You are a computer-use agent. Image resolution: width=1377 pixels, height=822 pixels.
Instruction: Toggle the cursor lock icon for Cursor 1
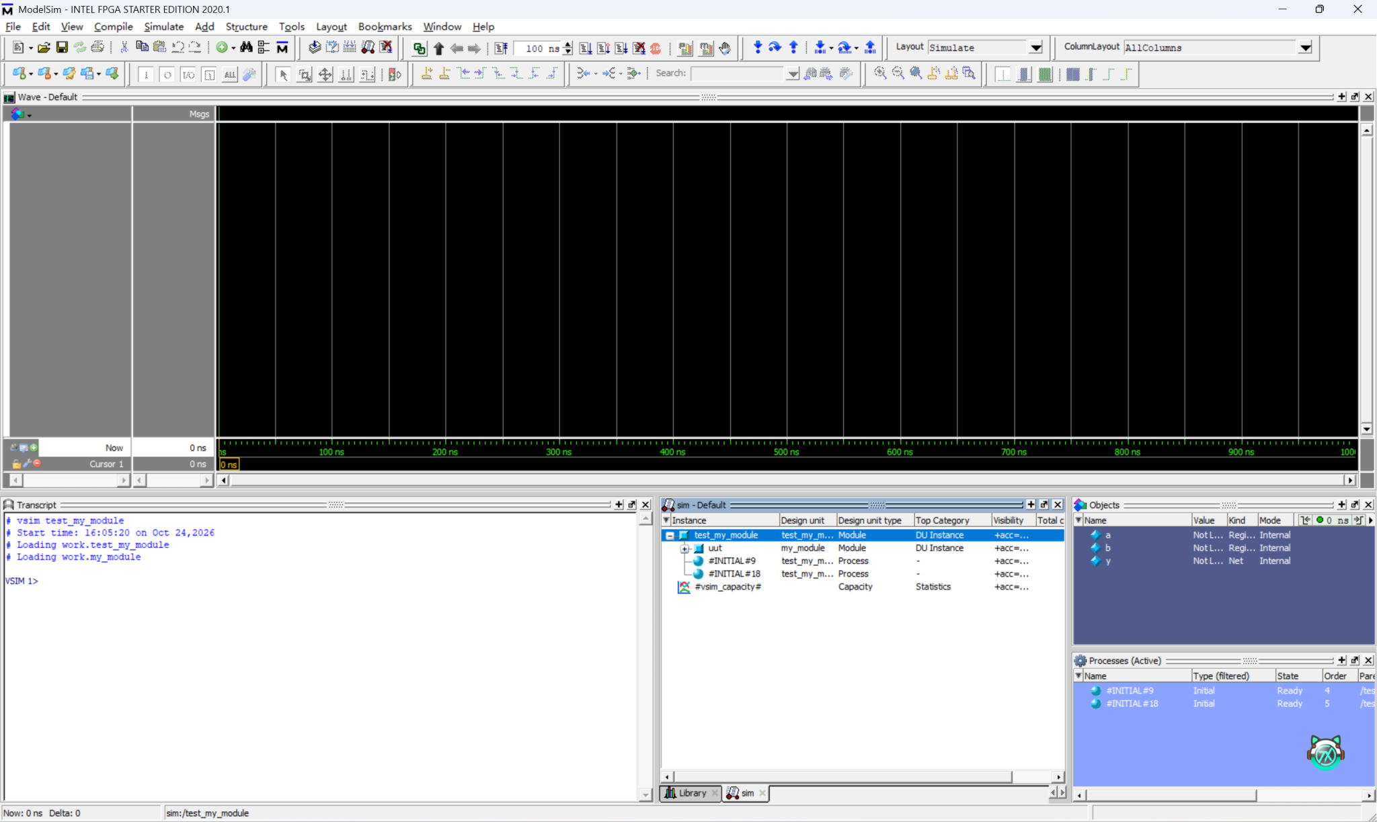click(x=16, y=464)
